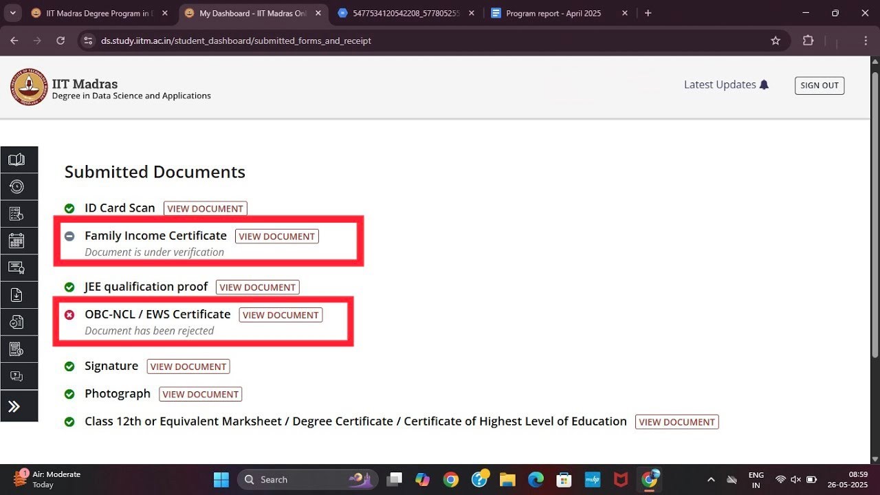
Task: Open the tab search dropdown arrow
Action: click(12, 13)
